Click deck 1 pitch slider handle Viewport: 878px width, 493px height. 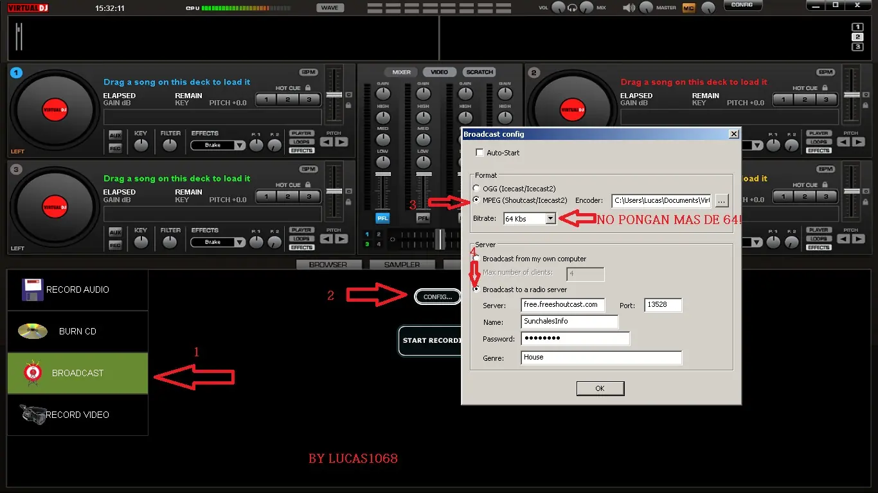tap(333, 95)
